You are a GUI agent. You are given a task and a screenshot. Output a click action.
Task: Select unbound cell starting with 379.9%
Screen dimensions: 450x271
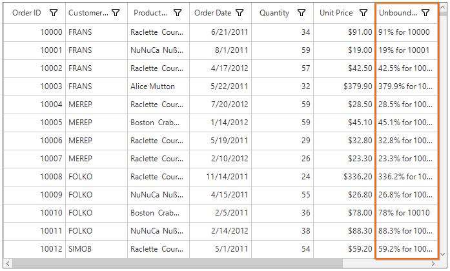click(406, 86)
